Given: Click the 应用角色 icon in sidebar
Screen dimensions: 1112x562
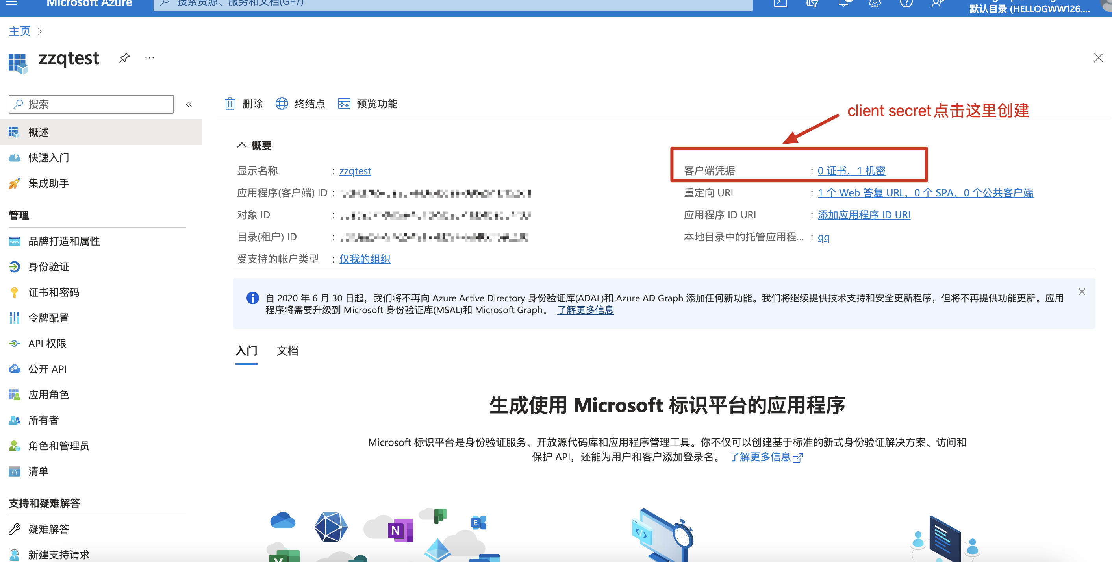Looking at the screenshot, I should coord(14,394).
